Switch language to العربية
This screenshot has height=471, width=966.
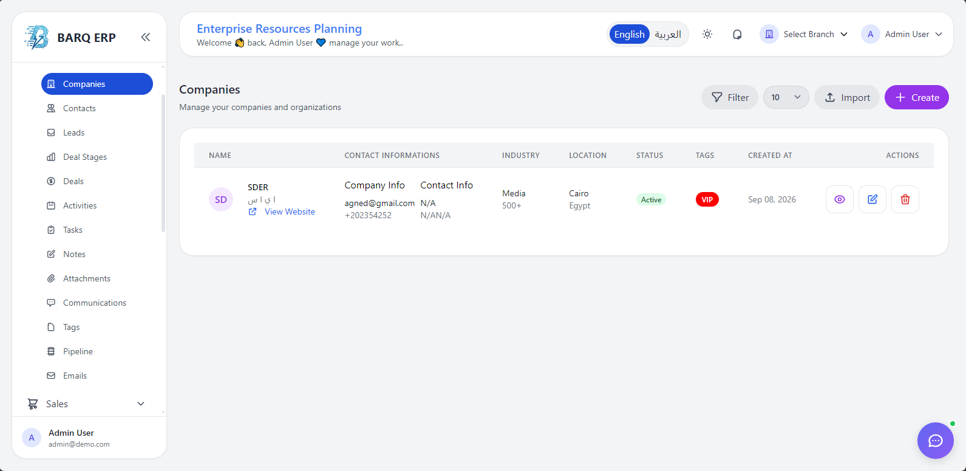[668, 35]
